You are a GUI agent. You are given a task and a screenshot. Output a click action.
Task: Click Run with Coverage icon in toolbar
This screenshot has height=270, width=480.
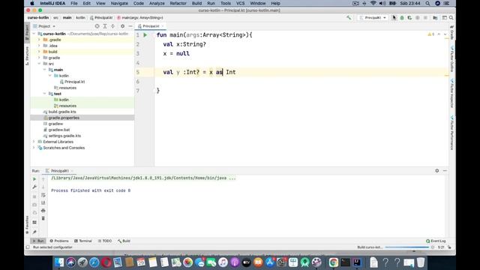(x=409, y=18)
